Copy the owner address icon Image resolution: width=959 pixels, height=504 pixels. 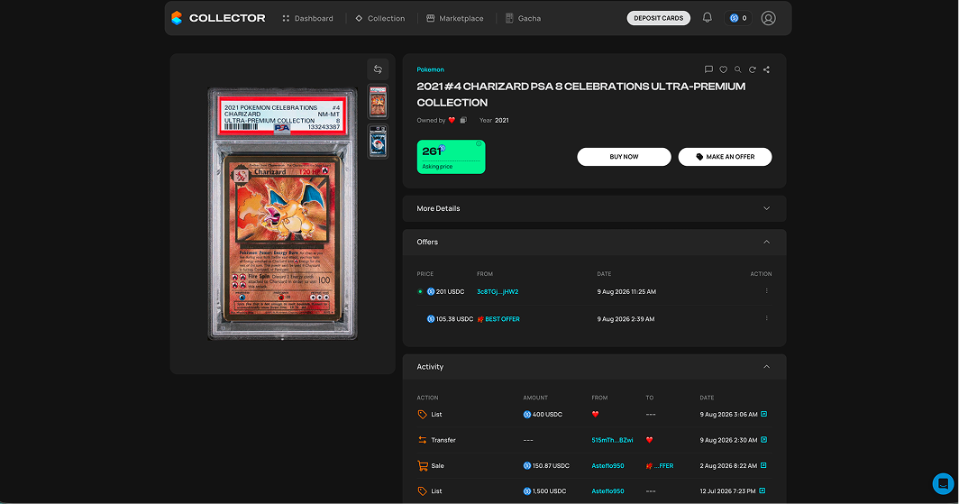pyautogui.click(x=463, y=121)
